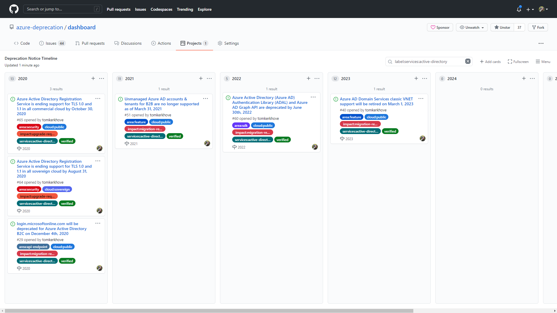The height and width of the screenshot is (313, 557).
Task: Open the 2022 column options menu
Action: pos(317,78)
